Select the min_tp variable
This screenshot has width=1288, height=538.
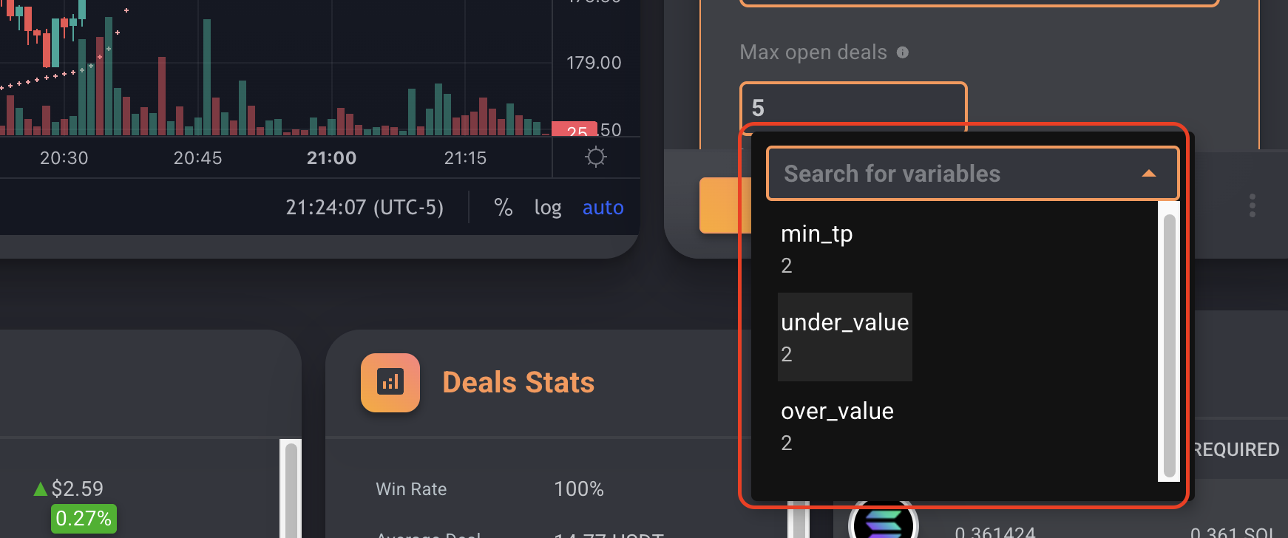pos(817,248)
